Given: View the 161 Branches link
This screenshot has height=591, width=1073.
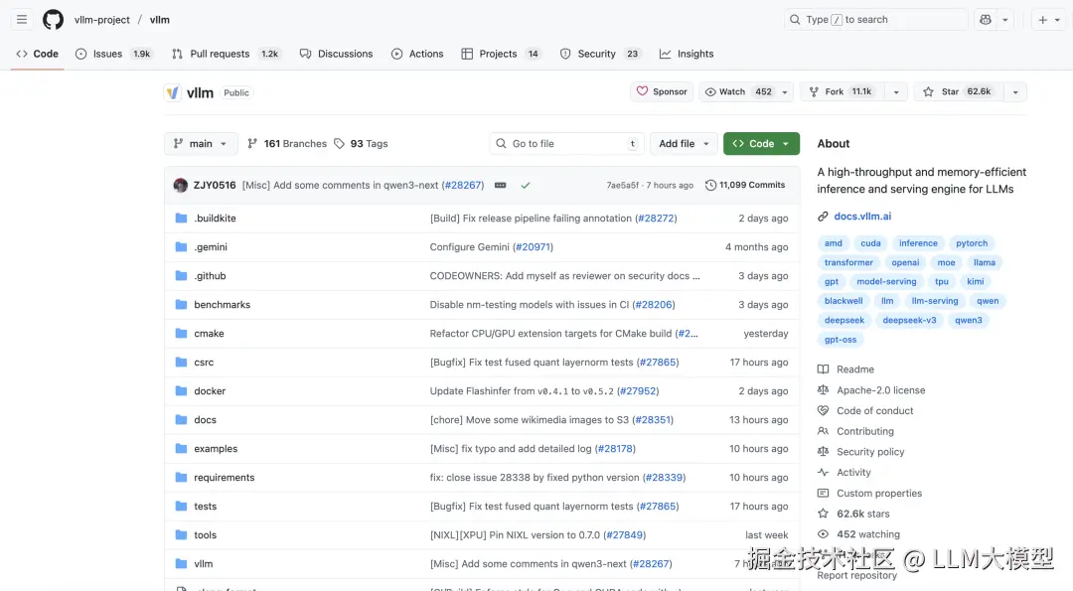Looking at the screenshot, I should pyautogui.click(x=287, y=144).
